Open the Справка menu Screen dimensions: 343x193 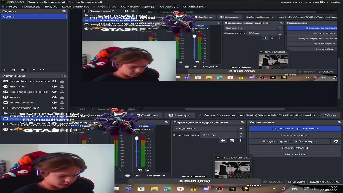coord(193,6)
